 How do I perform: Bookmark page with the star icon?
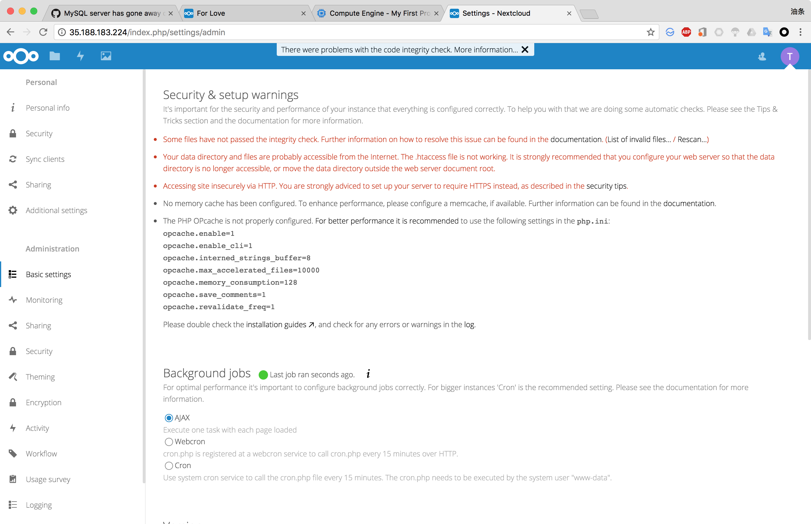pos(651,32)
